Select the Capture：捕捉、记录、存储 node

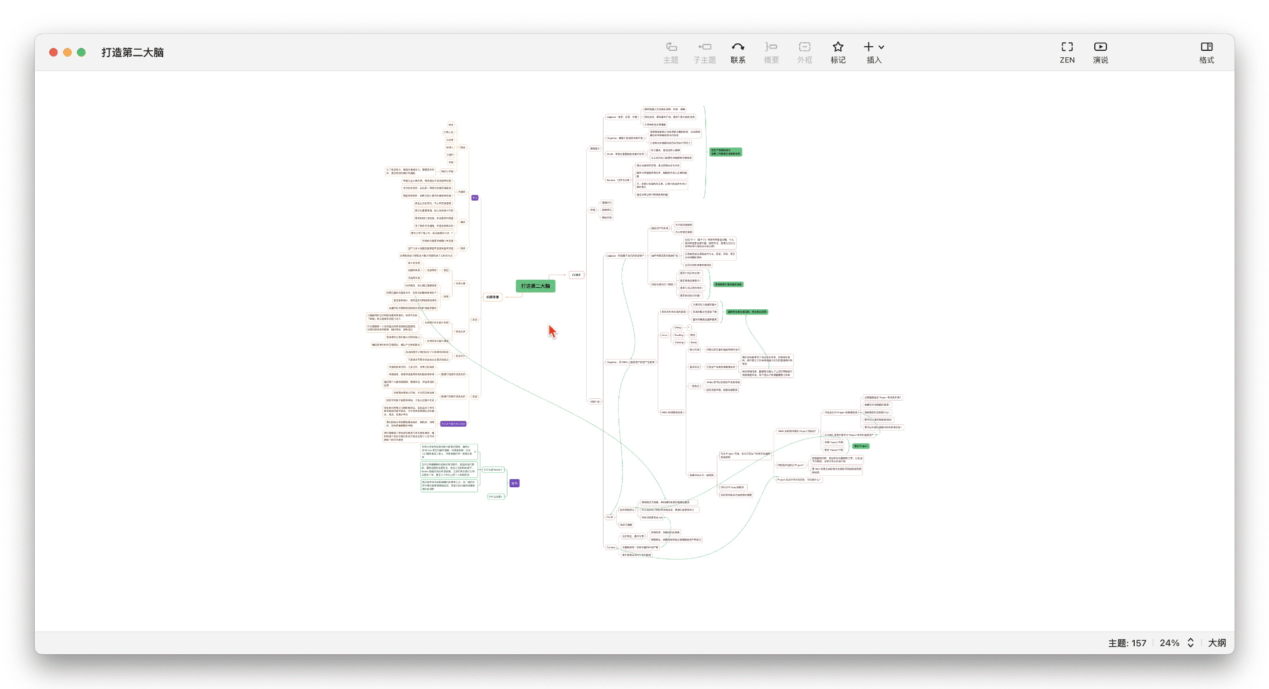pyautogui.click(x=622, y=117)
